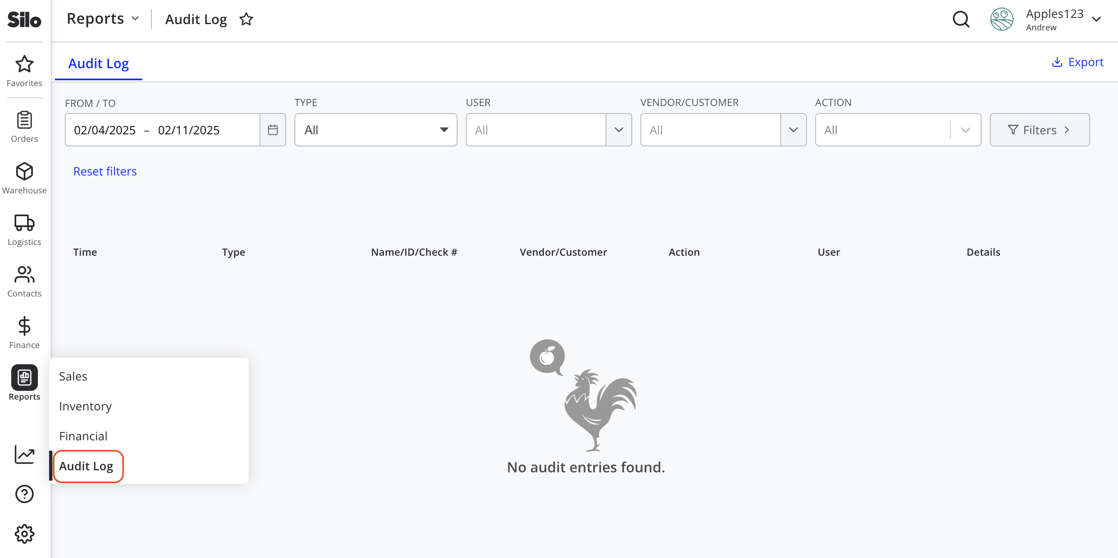This screenshot has height=558, width=1118.
Task: Expand the VENDOR/CUSTOMER dropdown chevron
Action: [x=793, y=130]
